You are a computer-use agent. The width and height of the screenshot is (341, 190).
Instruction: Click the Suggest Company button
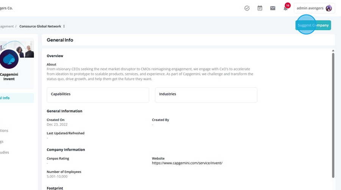(x=313, y=25)
